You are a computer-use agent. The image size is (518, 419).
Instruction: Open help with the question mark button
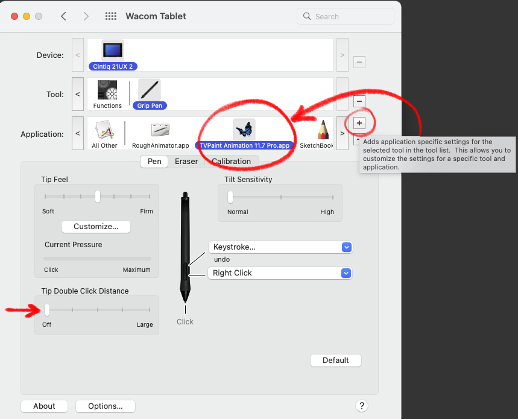(362, 406)
